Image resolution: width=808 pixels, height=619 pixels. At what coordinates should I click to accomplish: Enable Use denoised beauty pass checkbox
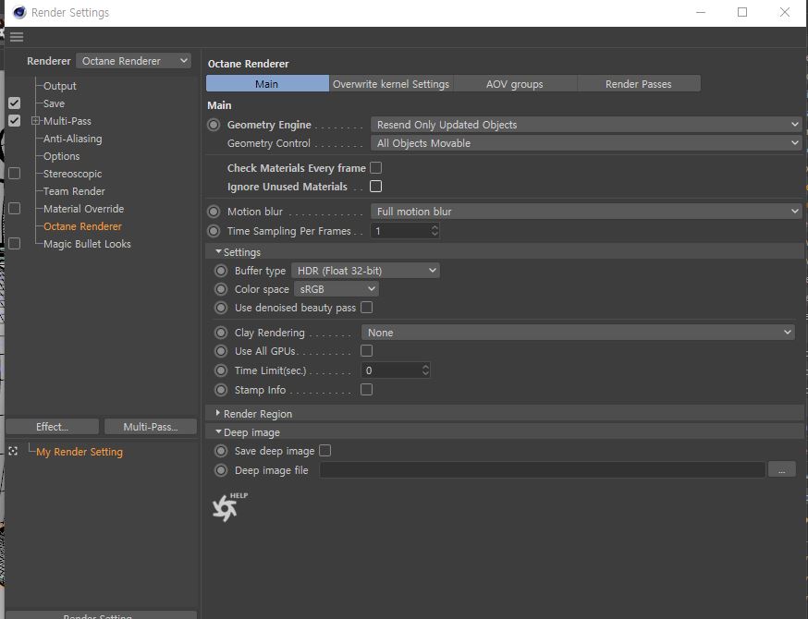pyautogui.click(x=366, y=308)
